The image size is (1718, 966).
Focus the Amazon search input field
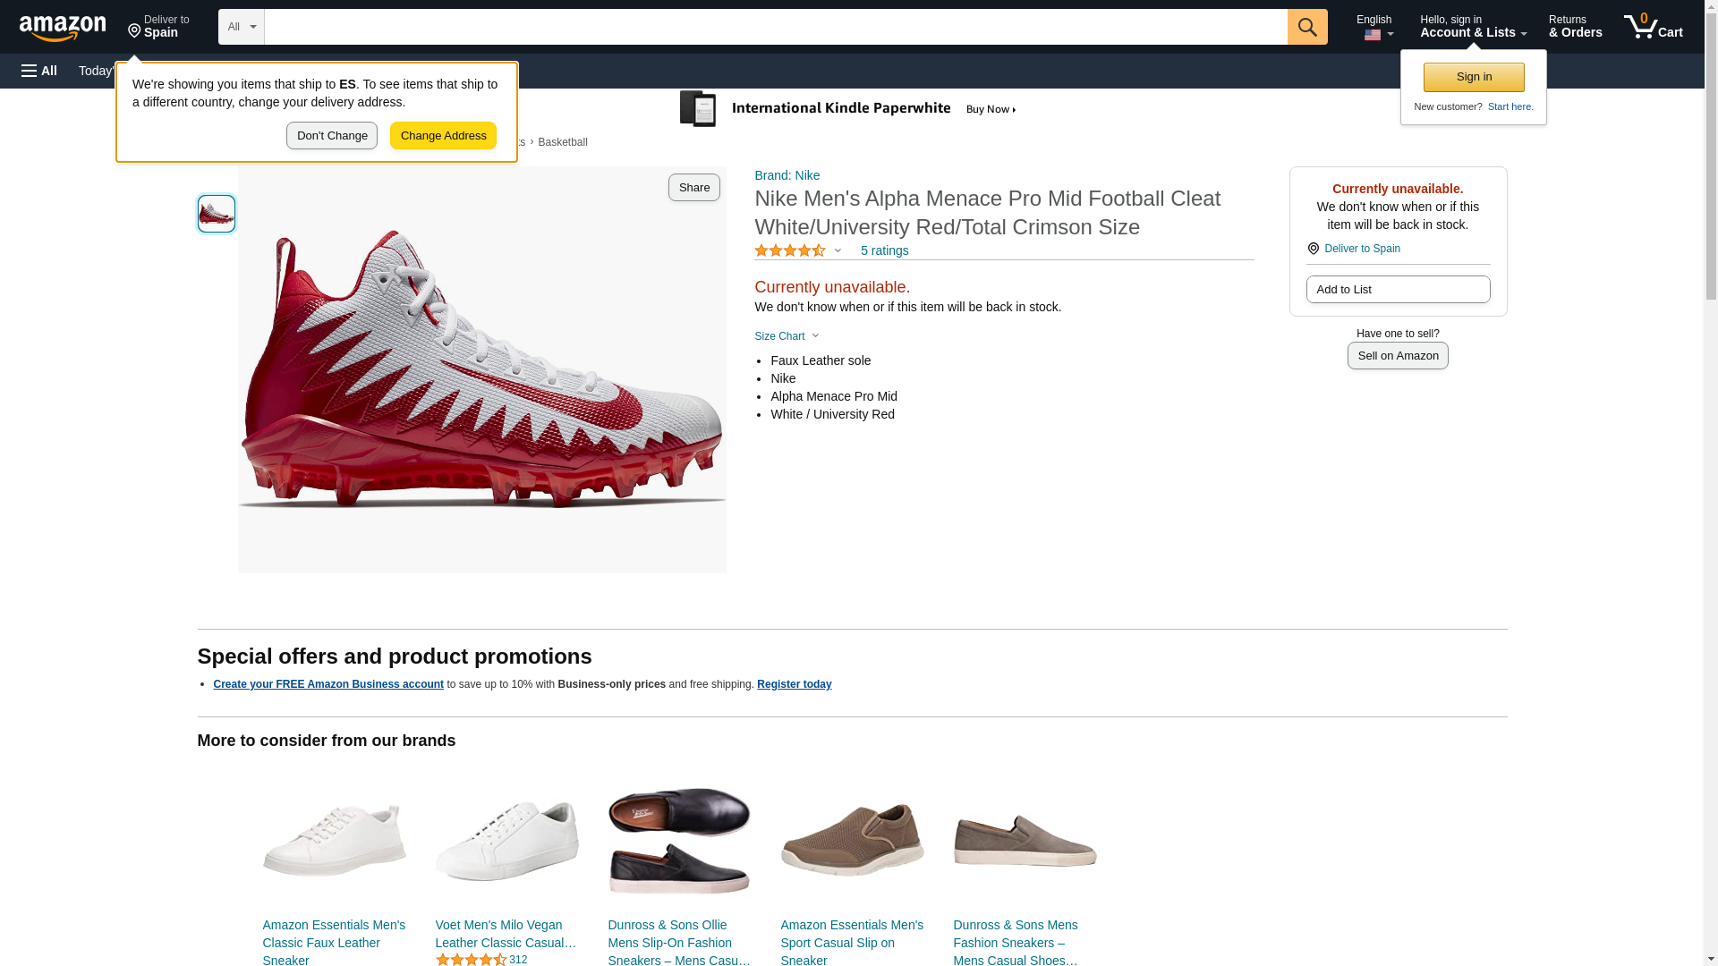775,27
